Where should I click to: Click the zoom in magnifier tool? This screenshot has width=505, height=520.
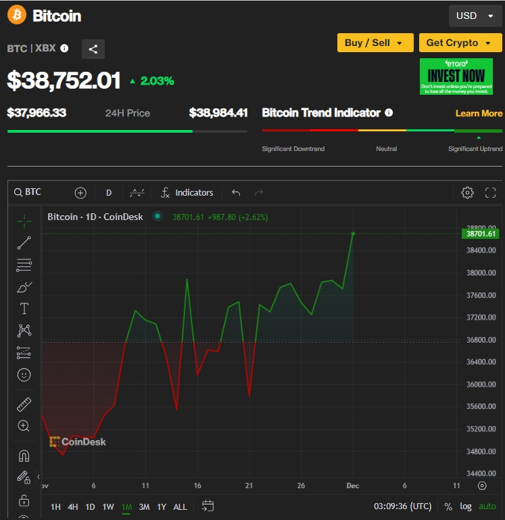(24, 426)
